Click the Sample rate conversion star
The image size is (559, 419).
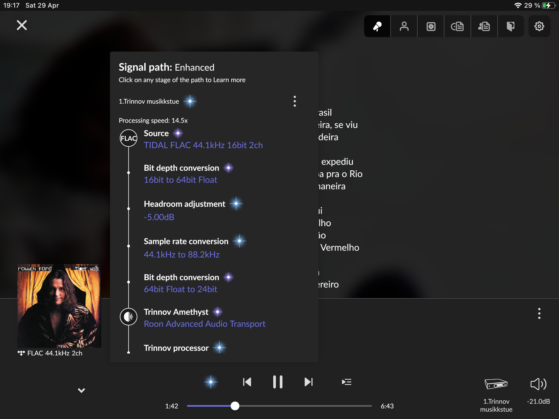(x=240, y=241)
